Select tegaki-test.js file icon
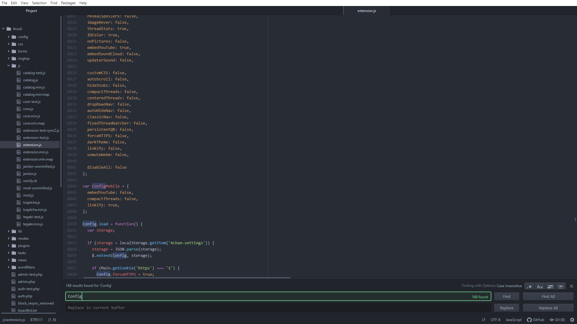577x324 pixels. tap(19, 217)
